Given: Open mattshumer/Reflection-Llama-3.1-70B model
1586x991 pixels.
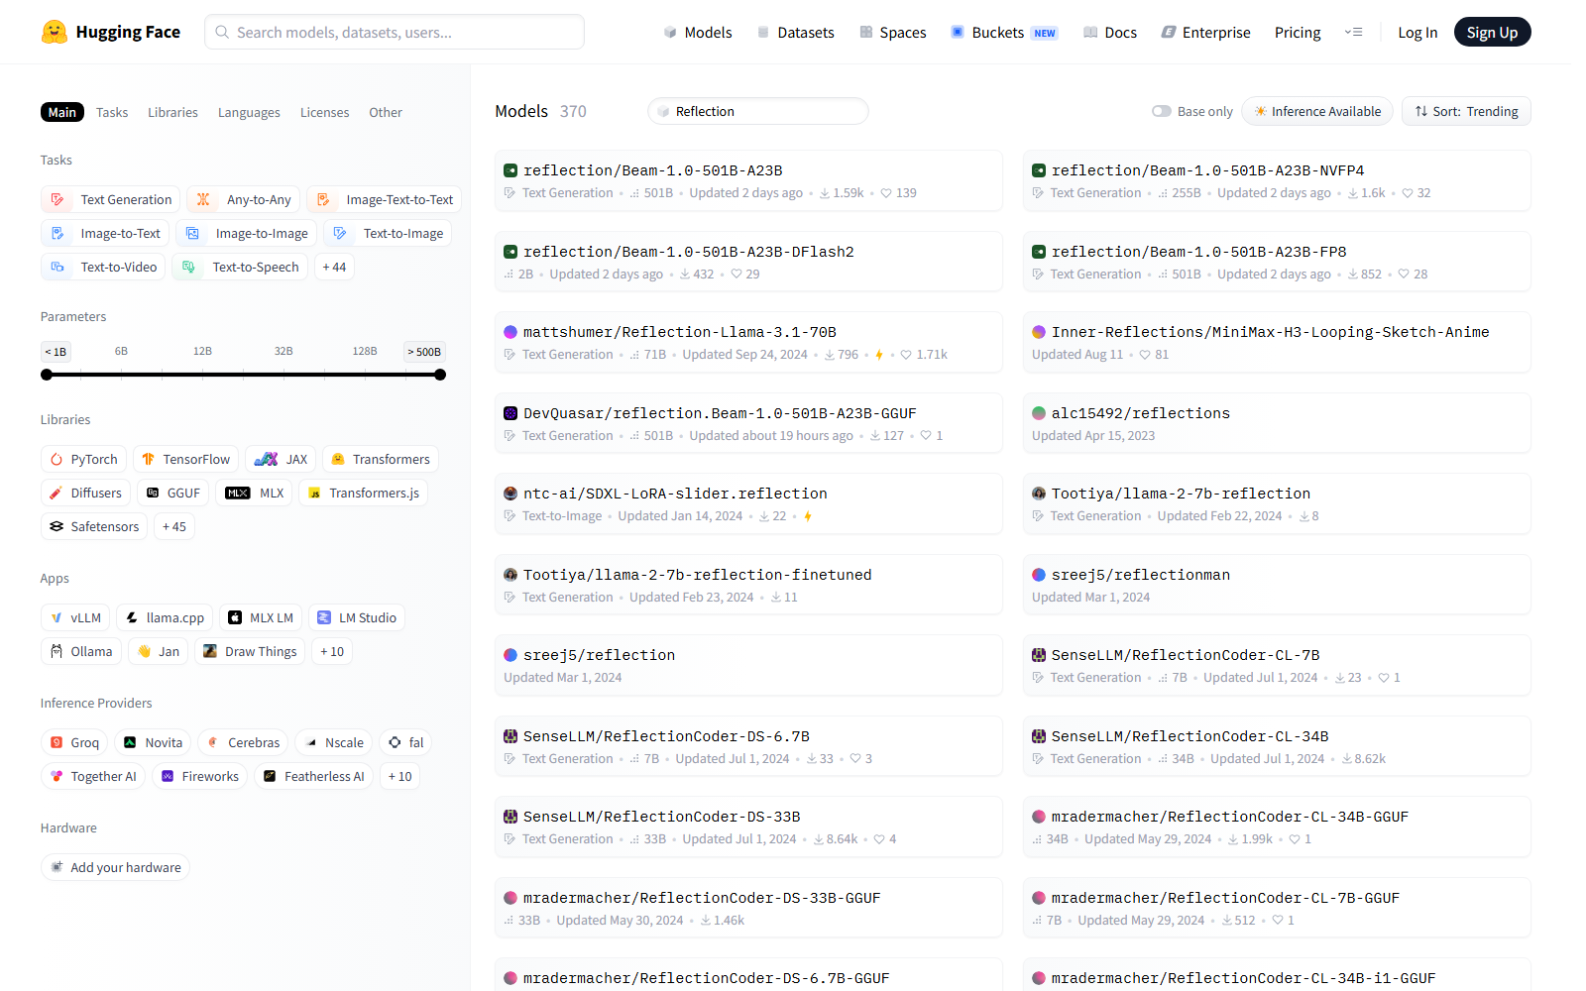Looking at the screenshot, I should point(748,342).
